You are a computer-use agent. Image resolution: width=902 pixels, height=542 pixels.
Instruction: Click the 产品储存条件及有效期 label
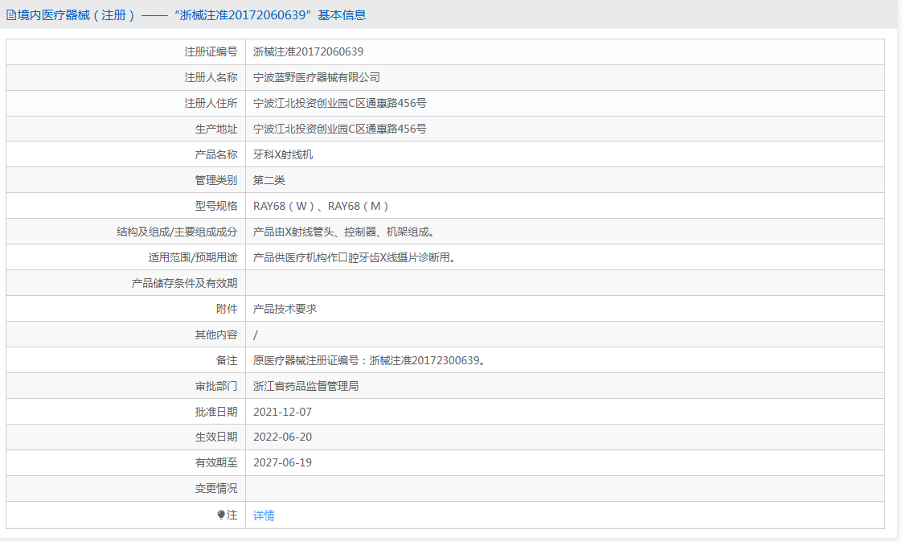(x=185, y=283)
